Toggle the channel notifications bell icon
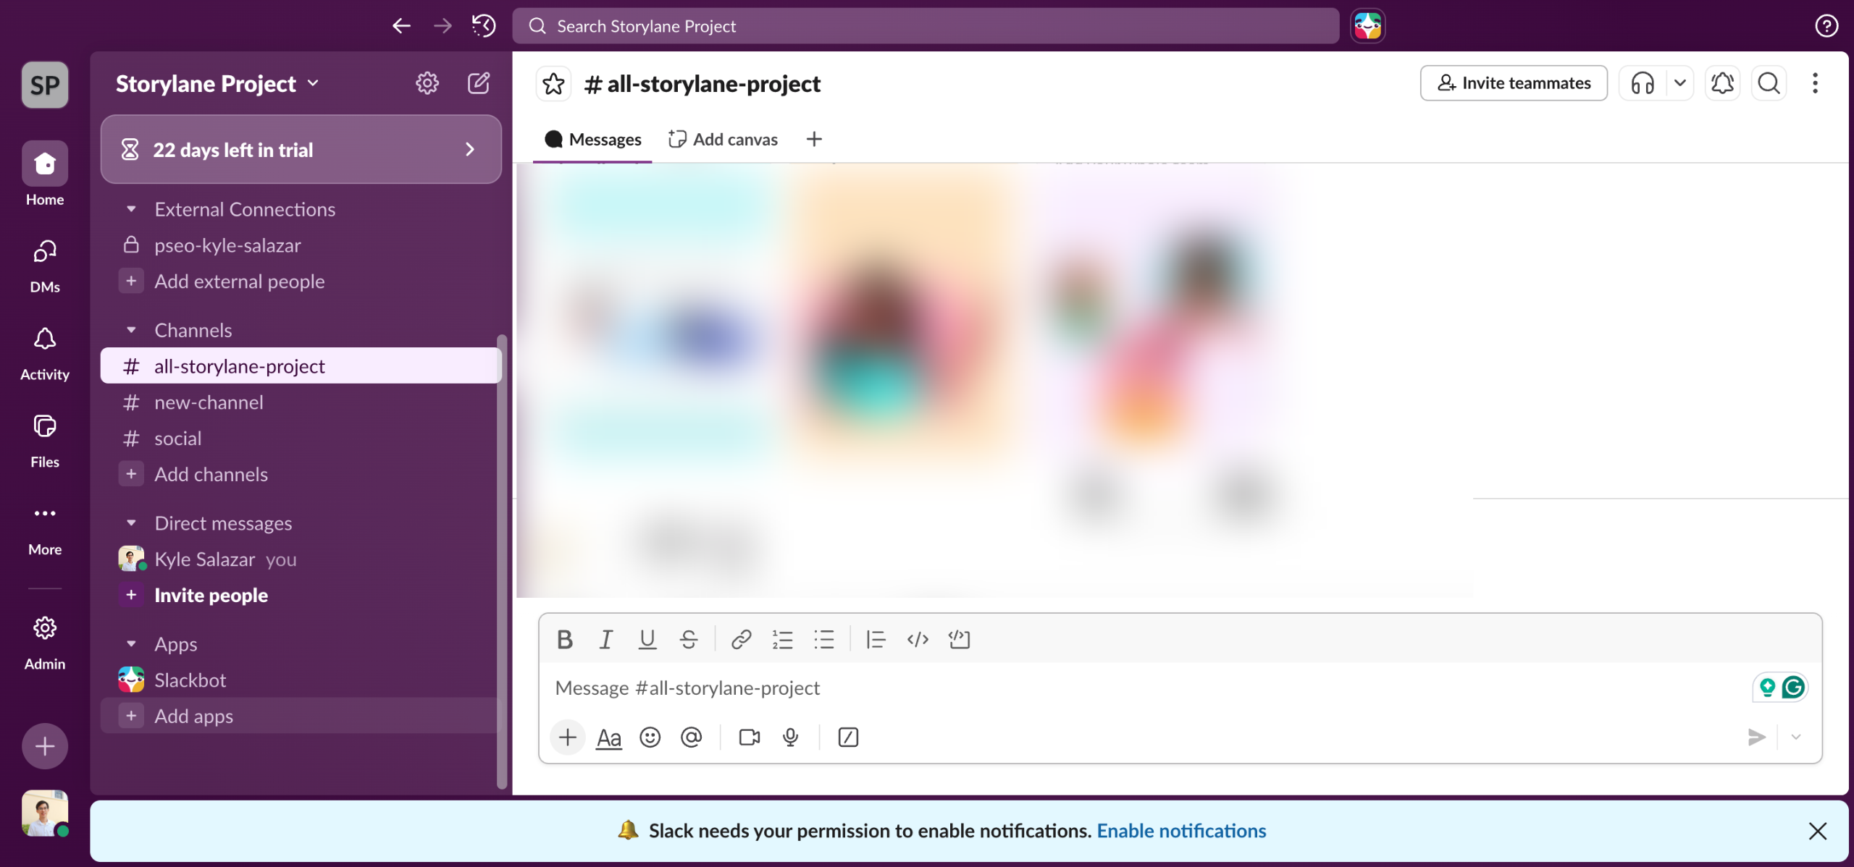This screenshot has height=867, width=1854. point(1722,83)
